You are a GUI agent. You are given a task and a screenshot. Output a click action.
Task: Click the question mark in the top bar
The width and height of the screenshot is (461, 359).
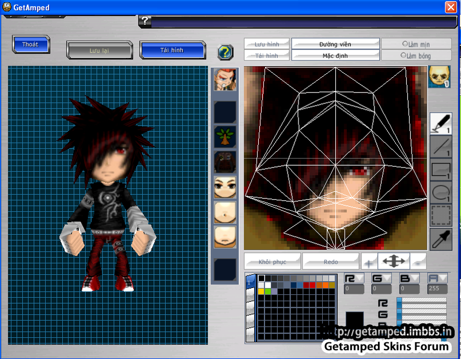tap(145, 21)
